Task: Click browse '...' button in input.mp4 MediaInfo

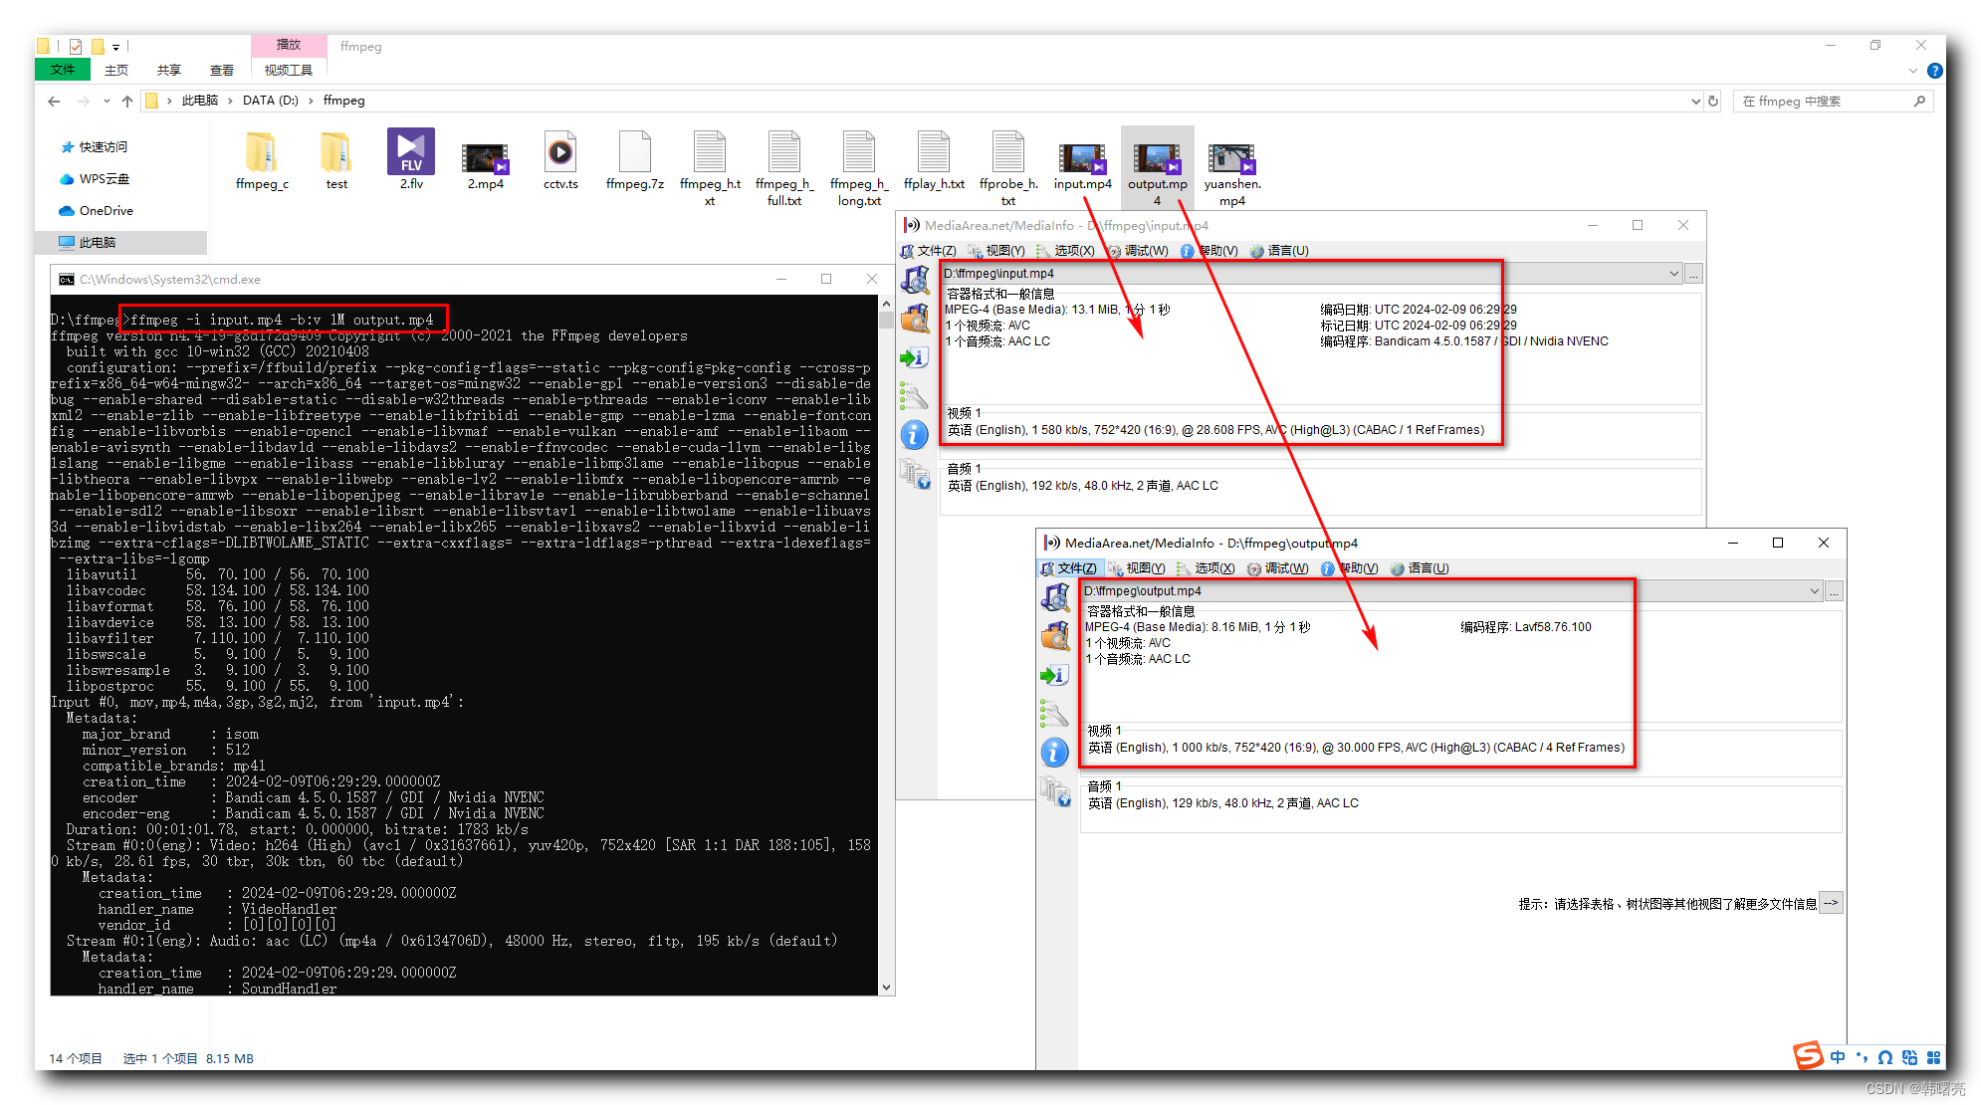Action: [1694, 274]
